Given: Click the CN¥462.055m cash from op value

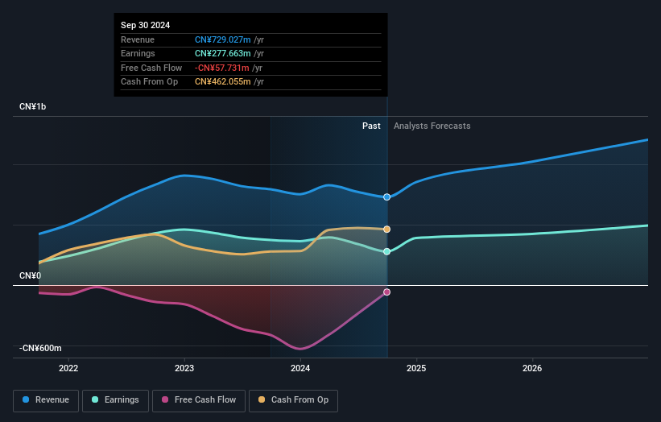Looking at the screenshot, I should click(x=222, y=82).
